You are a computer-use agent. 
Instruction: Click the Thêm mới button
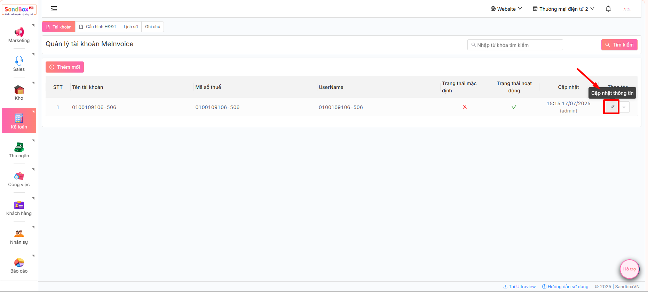[65, 67]
